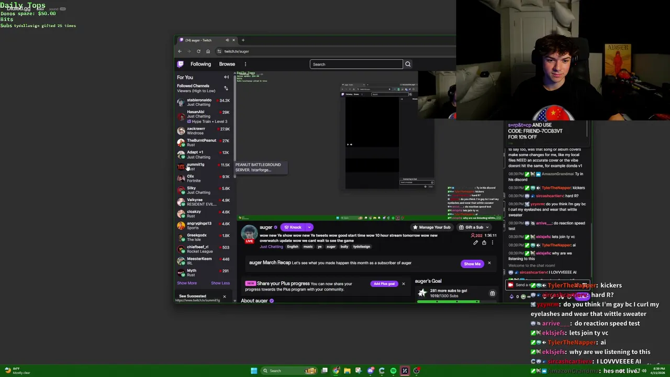Click the Windows taskbar Search box
The height and width of the screenshot is (377, 670).
pos(289,371)
